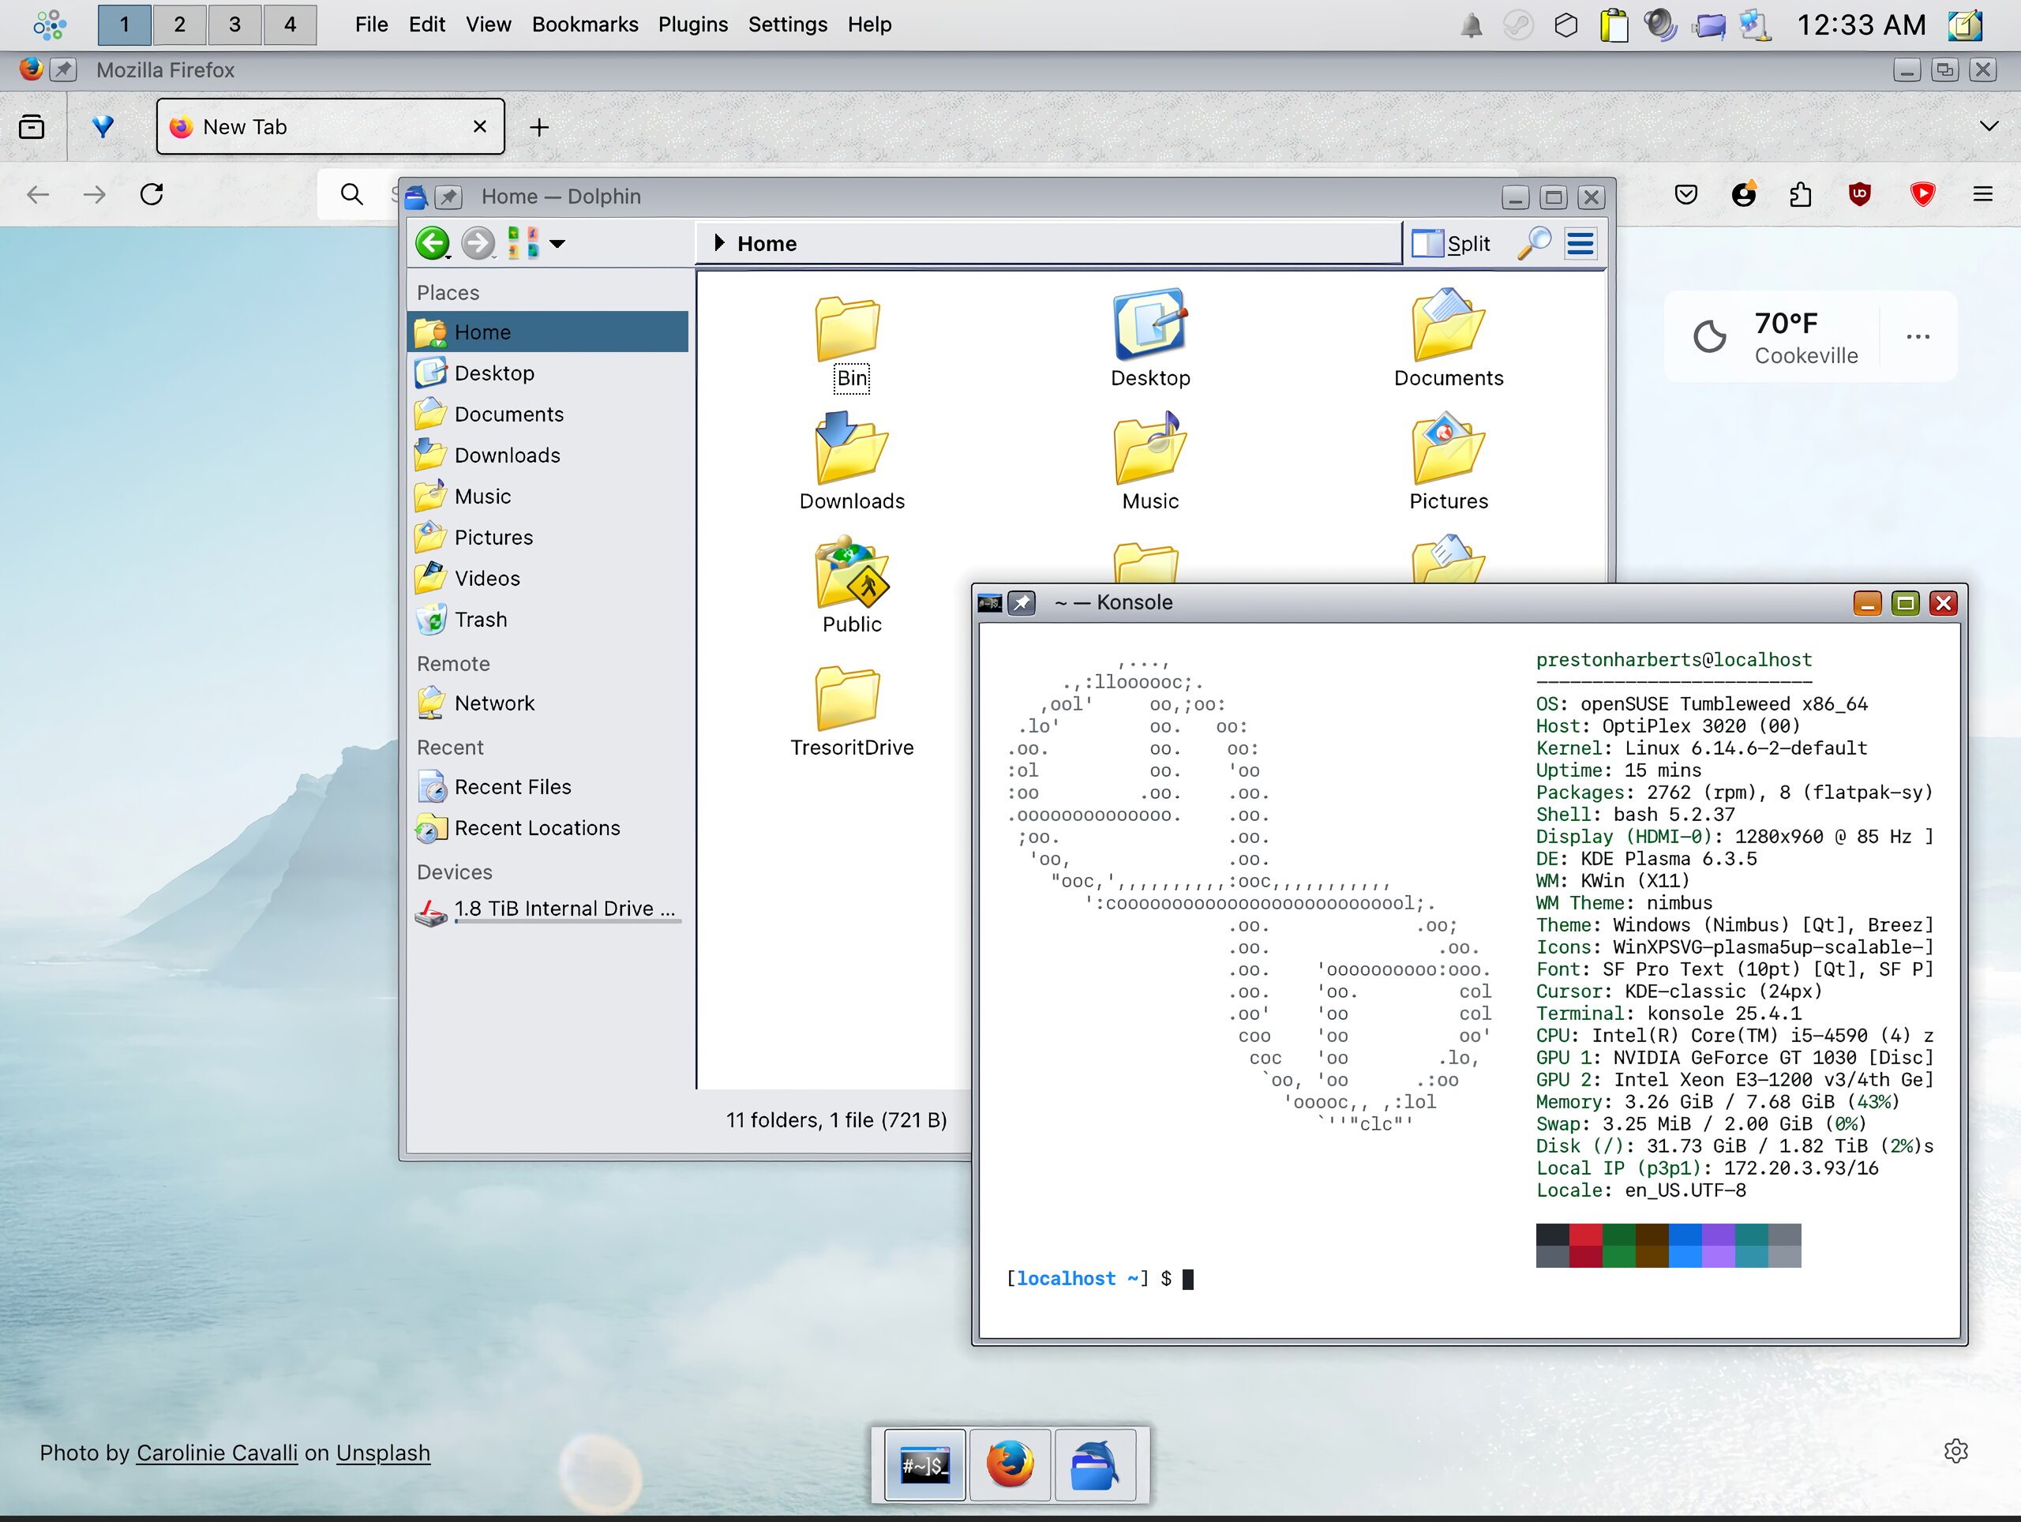This screenshot has width=2021, height=1522.
Task: Expand the view mode dropdown arrow in Dolphin
Action: pos(557,243)
